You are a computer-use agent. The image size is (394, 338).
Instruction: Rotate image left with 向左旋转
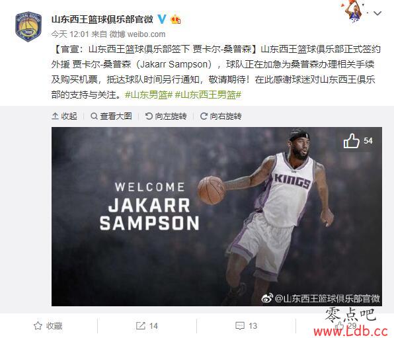pyautogui.click(x=166, y=116)
